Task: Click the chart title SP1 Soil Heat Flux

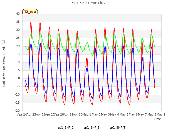Action: point(89,3)
